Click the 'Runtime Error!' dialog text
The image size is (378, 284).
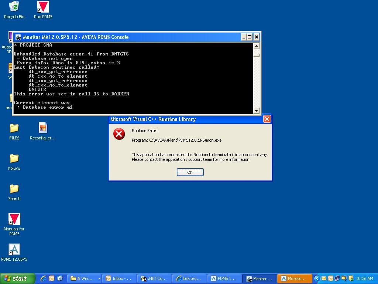click(x=145, y=131)
